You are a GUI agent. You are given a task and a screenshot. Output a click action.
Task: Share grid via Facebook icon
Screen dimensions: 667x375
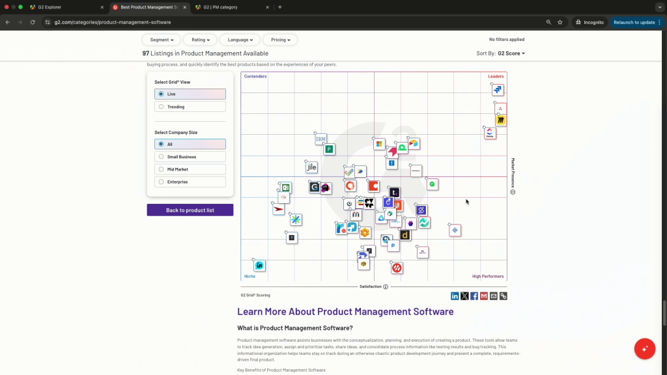[474, 296]
